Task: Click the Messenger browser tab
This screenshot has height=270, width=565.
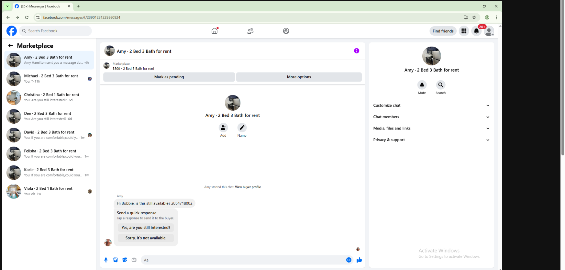Action: point(43,6)
